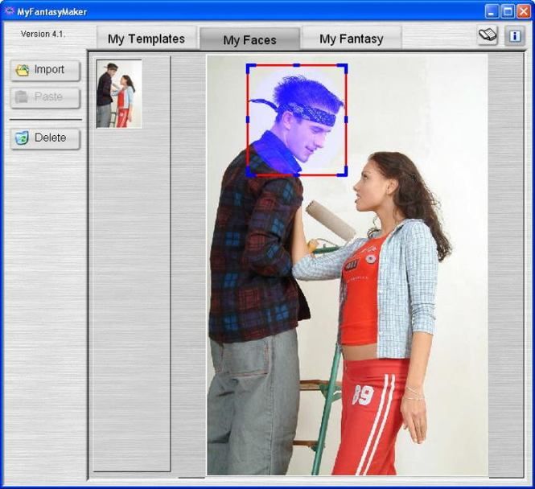The image size is (535, 489).
Task: Click the telephone contact icon
Action: (488, 35)
